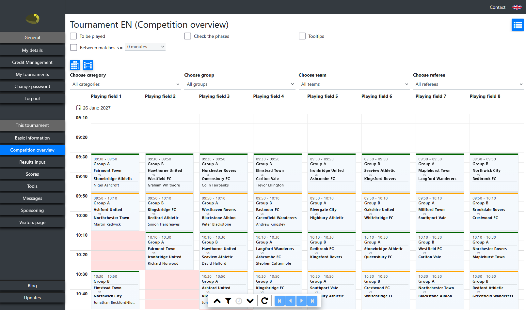Open the General section in sidebar
This screenshot has height=310, width=526.
click(32, 37)
